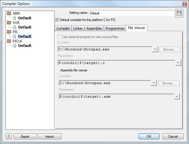Open source viewer Location dropdown arrow
The image size is (189, 144).
[155, 49]
